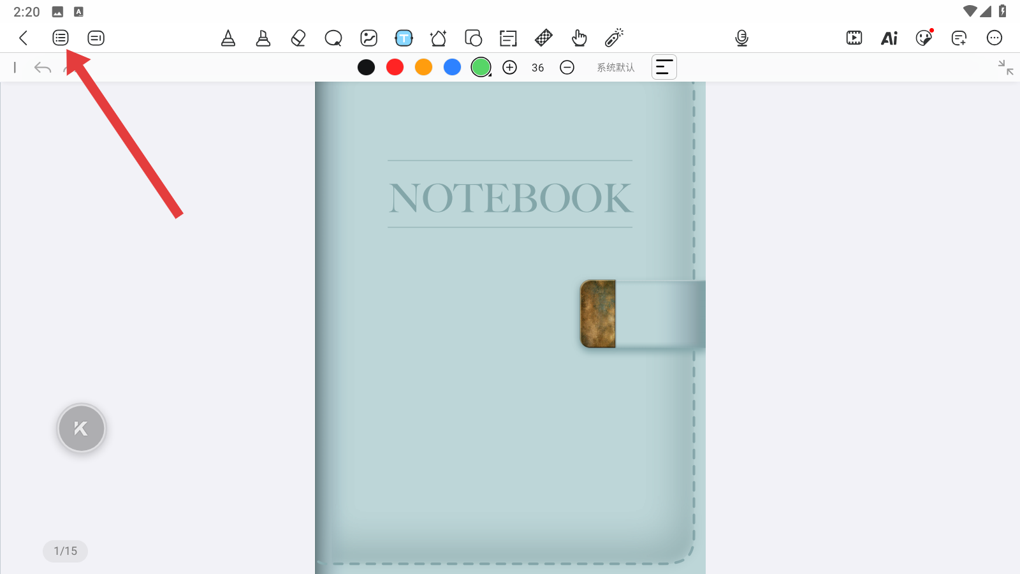Go back with the back arrow
This screenshot has width=1020, height=574.
tap(24, 38)
